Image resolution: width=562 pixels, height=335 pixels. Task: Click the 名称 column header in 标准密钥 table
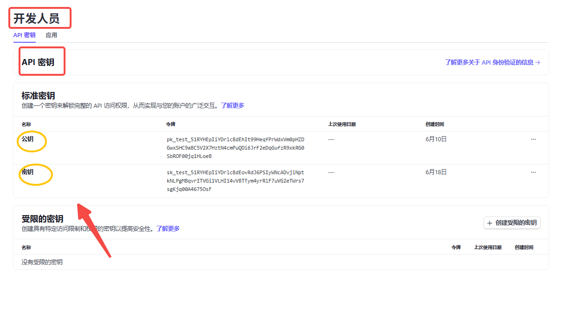pyautogui.click(x=26, y=124)
